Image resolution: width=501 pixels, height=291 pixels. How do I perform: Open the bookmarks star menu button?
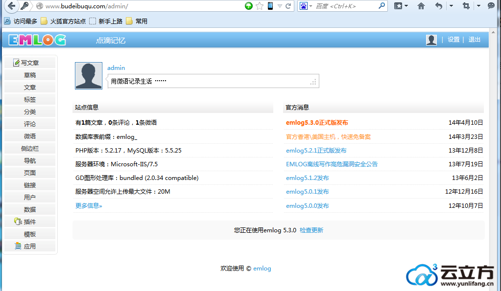pos(401,6)
